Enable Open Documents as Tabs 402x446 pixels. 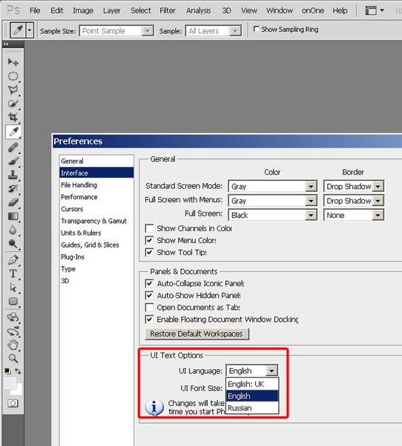coord(149,308)
